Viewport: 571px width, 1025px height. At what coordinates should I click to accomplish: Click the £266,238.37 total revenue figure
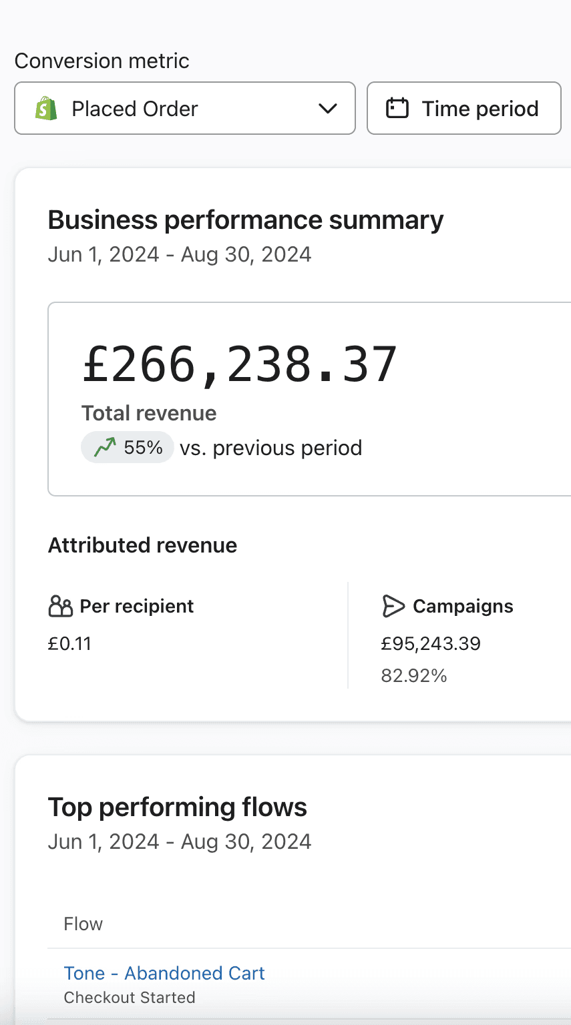240,364
